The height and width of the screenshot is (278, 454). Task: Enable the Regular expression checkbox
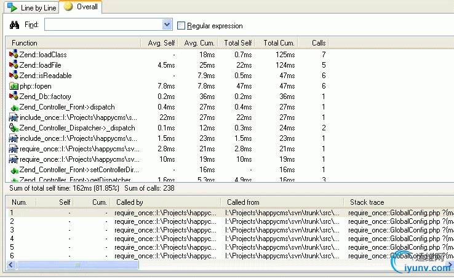181,26
